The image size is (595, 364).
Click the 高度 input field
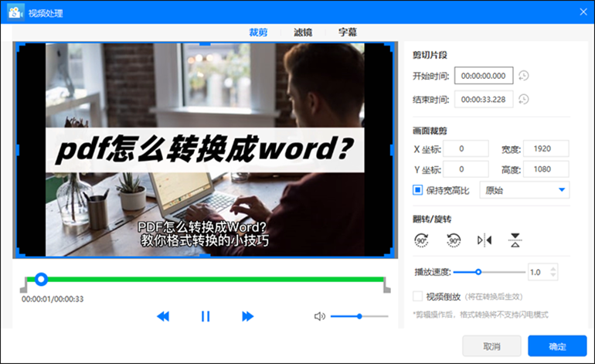(x=546, y=169)
